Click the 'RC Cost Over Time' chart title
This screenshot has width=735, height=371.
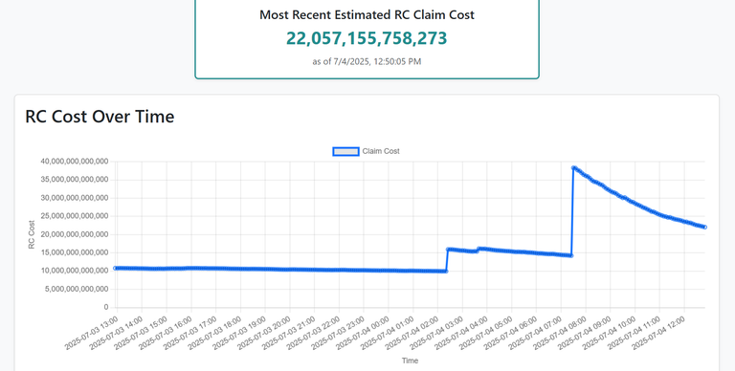click(x=100, y=116)
